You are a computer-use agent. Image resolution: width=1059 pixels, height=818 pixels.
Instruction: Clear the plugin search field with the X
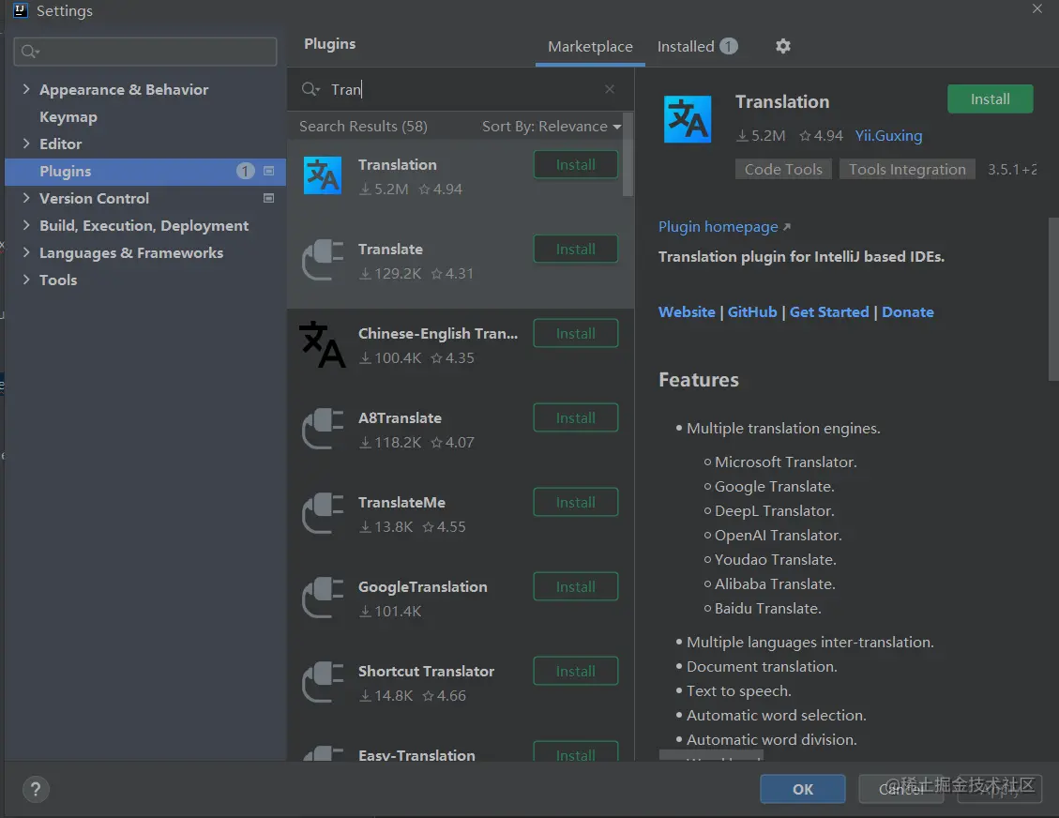coord(610,89)
